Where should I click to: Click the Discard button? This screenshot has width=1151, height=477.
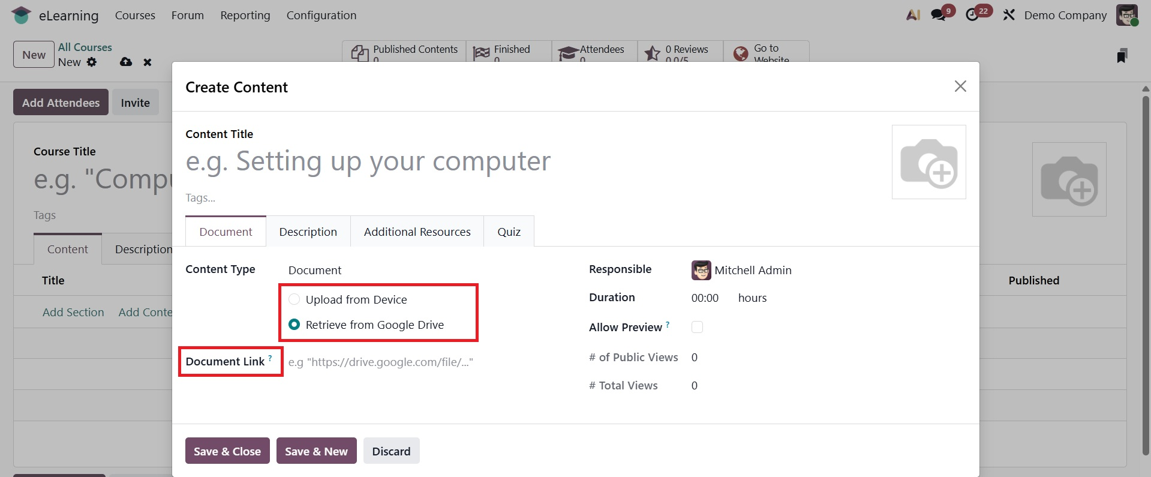pyautogui.click(x=391, y=451)
